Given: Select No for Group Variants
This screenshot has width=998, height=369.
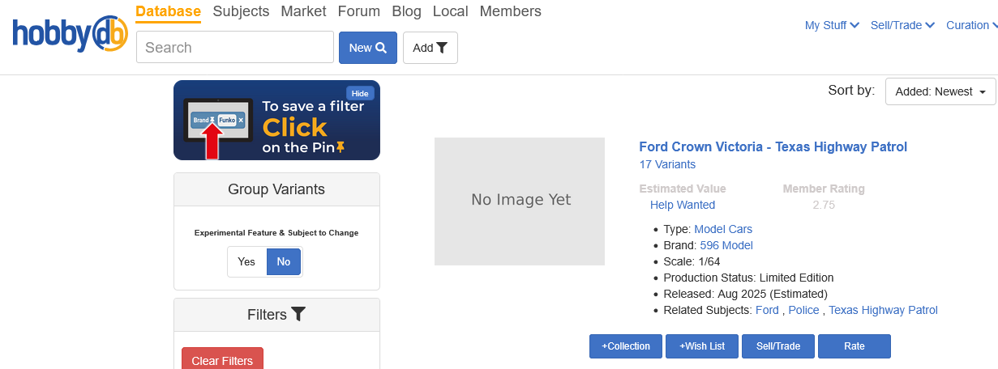Looking at the screenshot, I should (283, 261).
